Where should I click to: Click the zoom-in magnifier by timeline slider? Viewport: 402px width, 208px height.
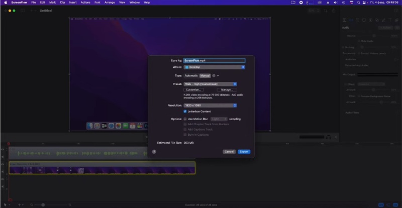click(x=70, y=204)
